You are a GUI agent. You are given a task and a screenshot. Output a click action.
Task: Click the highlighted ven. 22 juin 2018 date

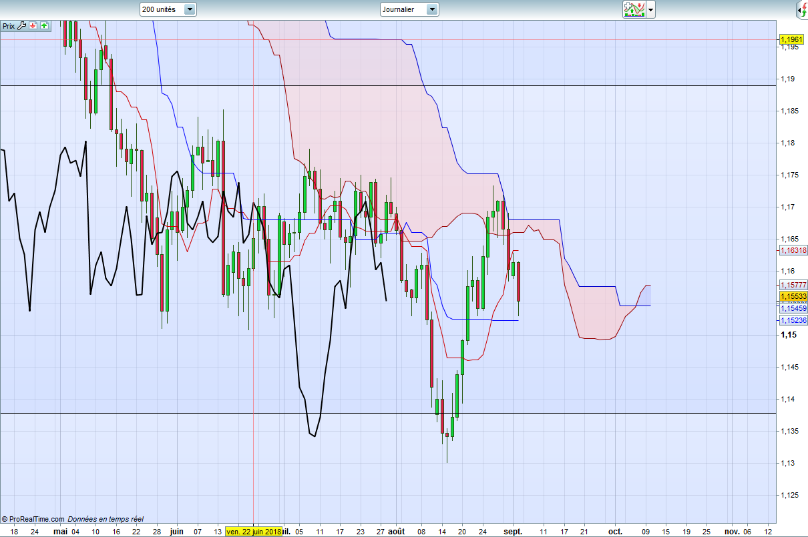254,532
